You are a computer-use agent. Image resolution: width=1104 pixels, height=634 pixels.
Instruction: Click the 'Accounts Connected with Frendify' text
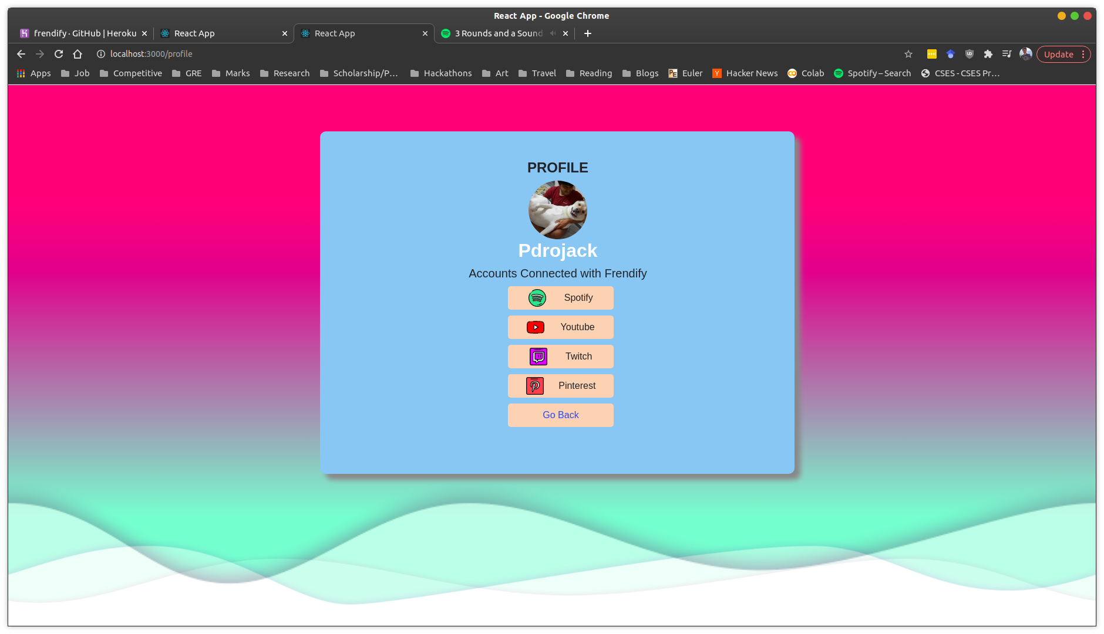pyautogui.click(x=558, y=273)
